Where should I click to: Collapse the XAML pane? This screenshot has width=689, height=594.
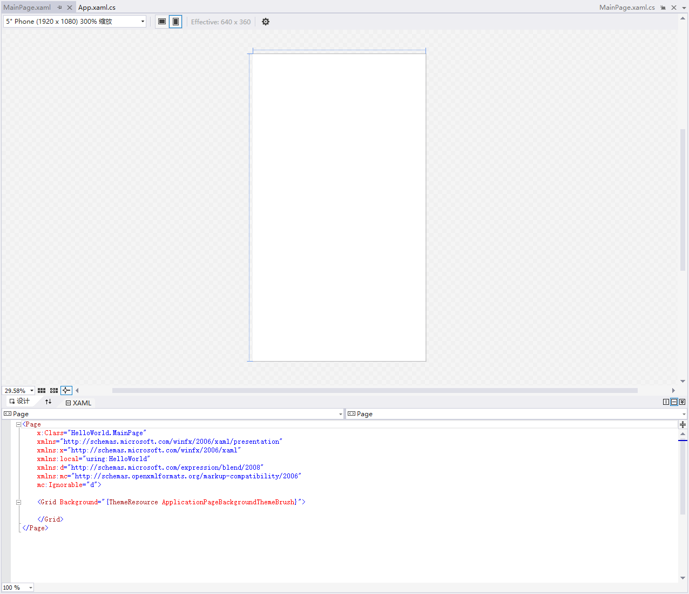point(683,402)
